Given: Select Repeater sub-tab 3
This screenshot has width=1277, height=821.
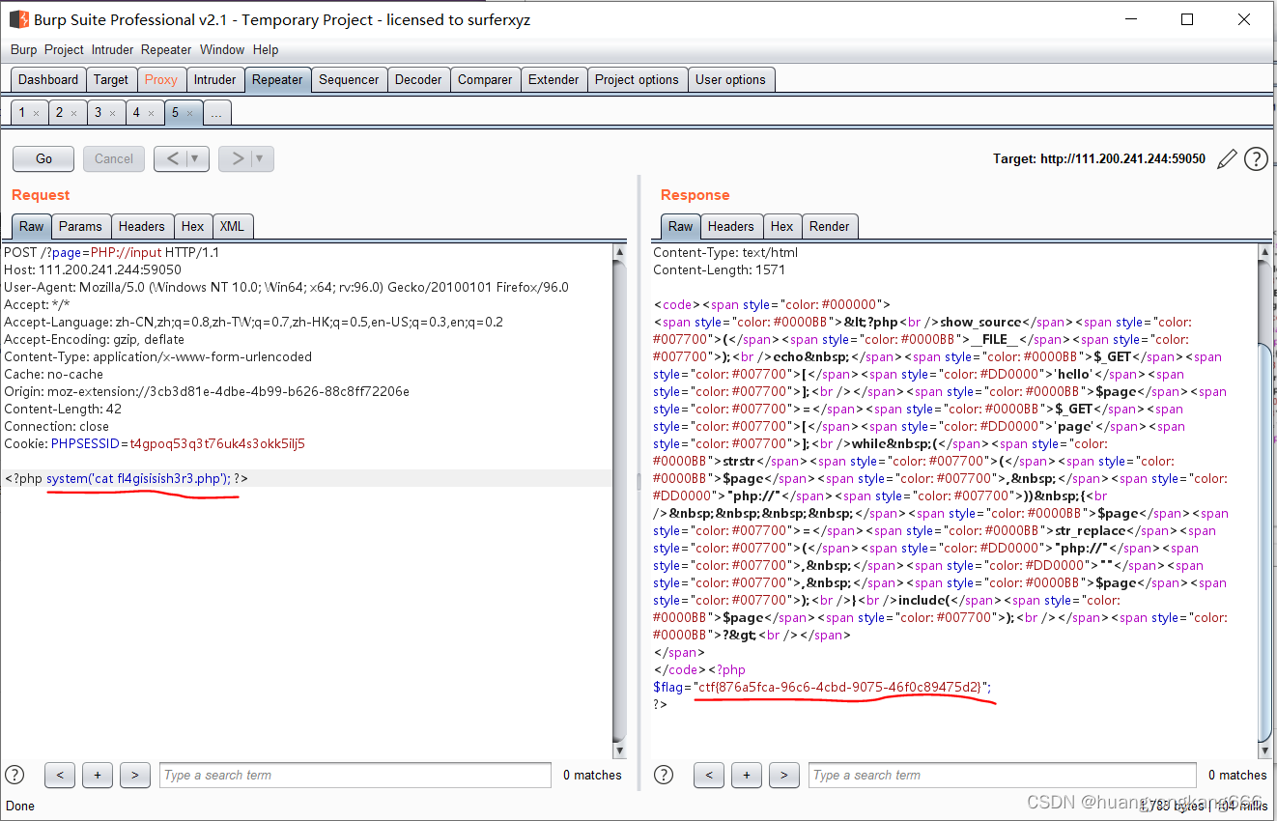Looking at the screenshot, I should click(x=98, y=113).
